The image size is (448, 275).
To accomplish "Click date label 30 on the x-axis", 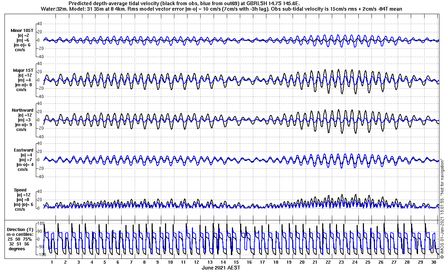I will (x=434, y=262).
